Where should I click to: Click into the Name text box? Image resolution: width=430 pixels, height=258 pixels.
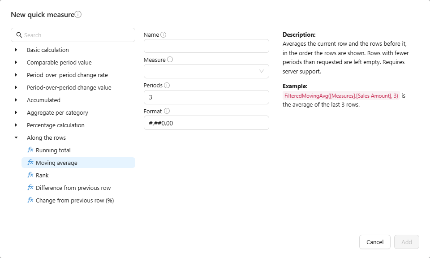pos(206,46)
